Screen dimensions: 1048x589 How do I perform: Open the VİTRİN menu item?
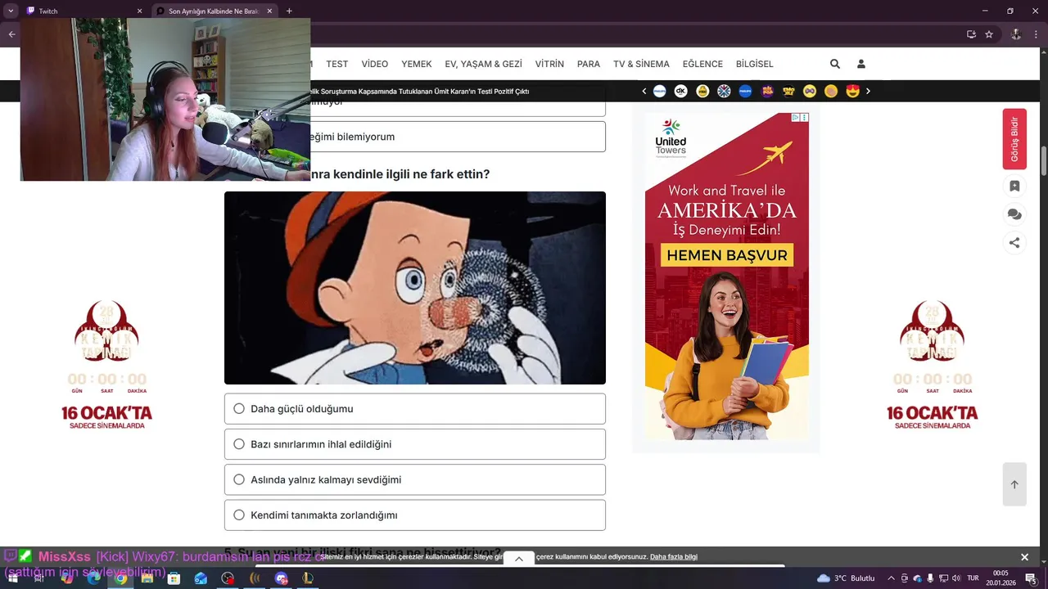pyautogui.click(x=549, y=64)
